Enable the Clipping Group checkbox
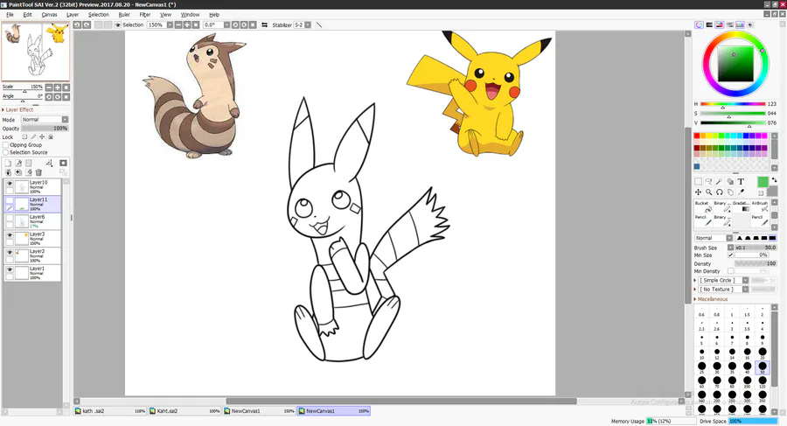This screenshot has height=426, width=787. 5,145
